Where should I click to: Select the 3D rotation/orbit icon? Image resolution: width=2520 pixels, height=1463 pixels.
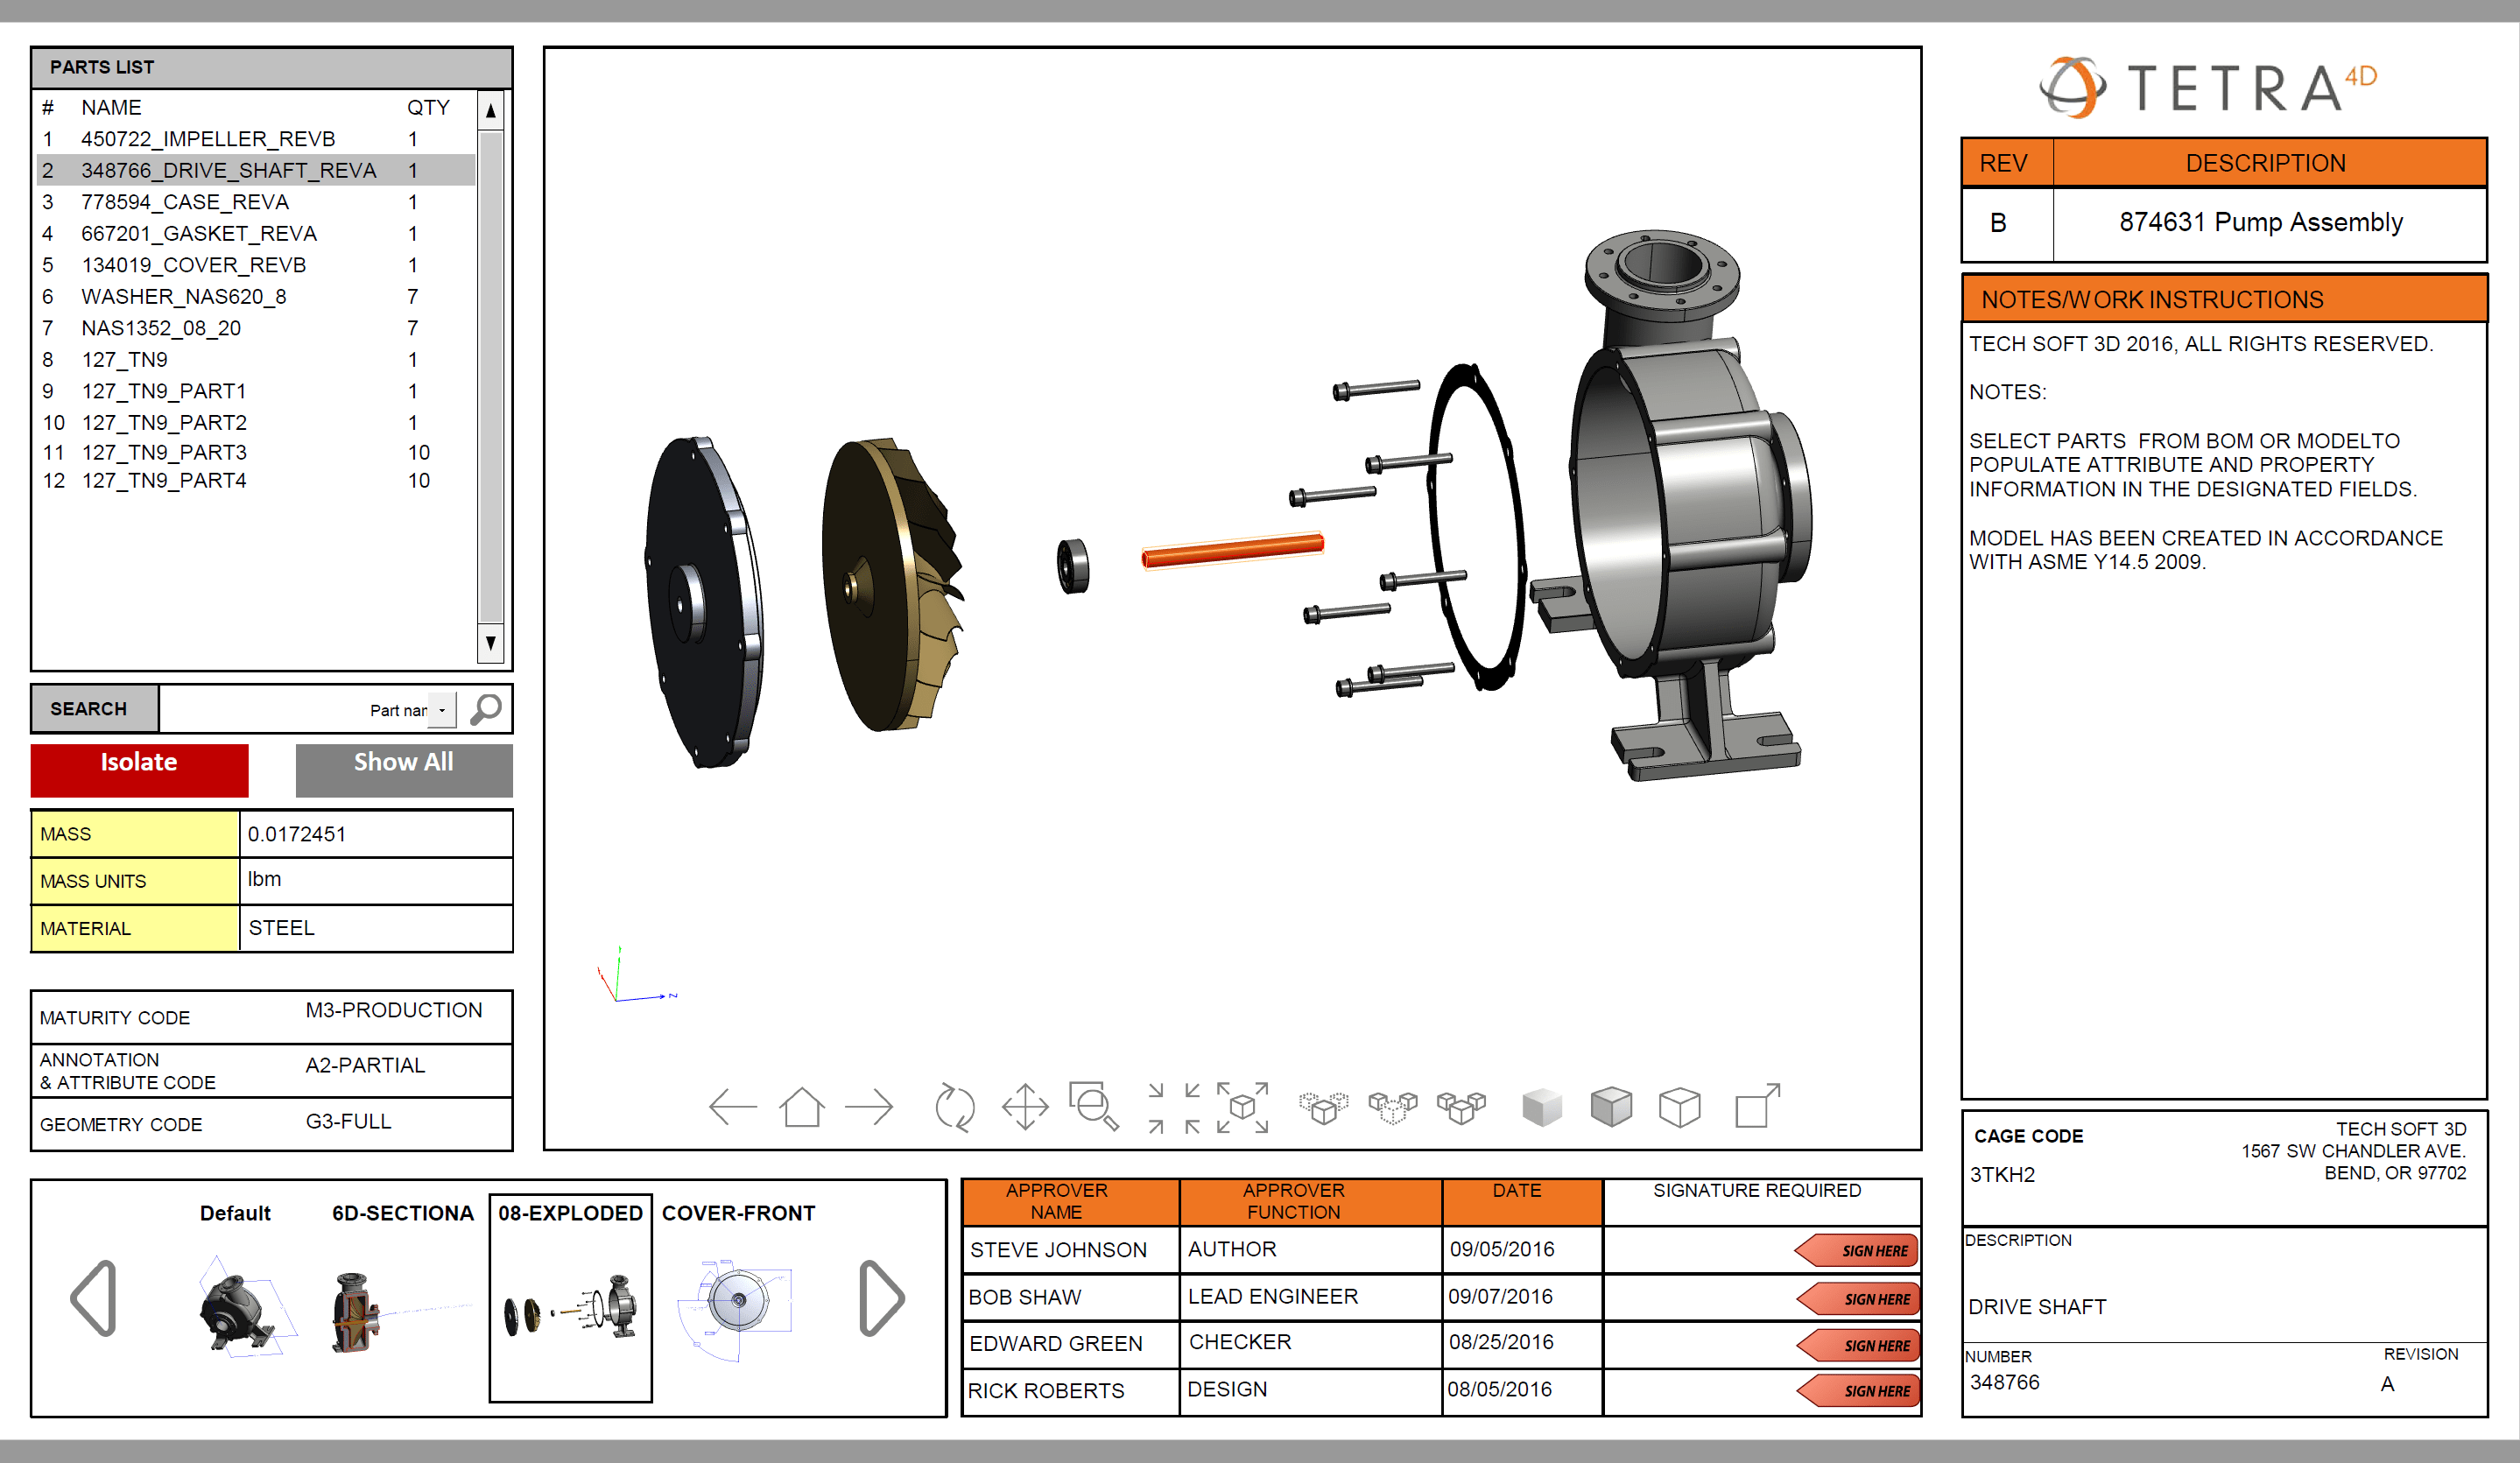(x=958, y=1108)
